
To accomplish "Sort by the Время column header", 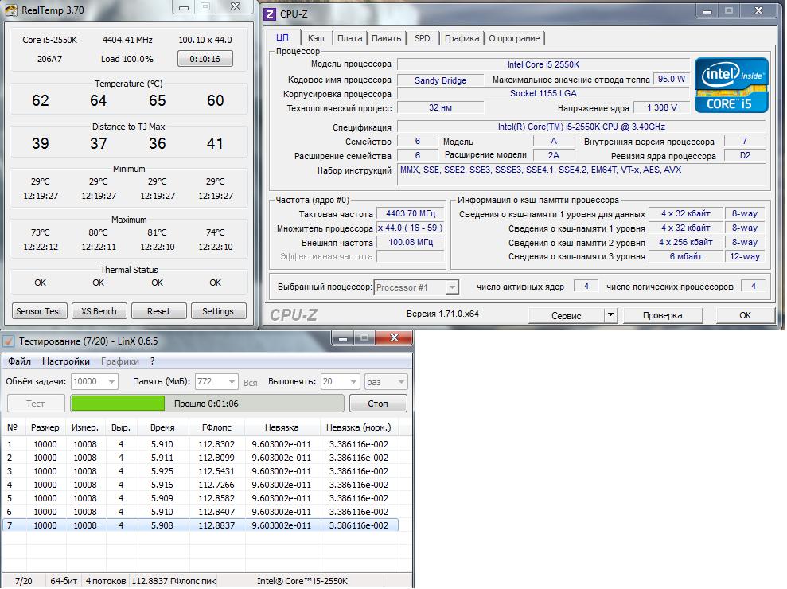I will click(162, 427).
